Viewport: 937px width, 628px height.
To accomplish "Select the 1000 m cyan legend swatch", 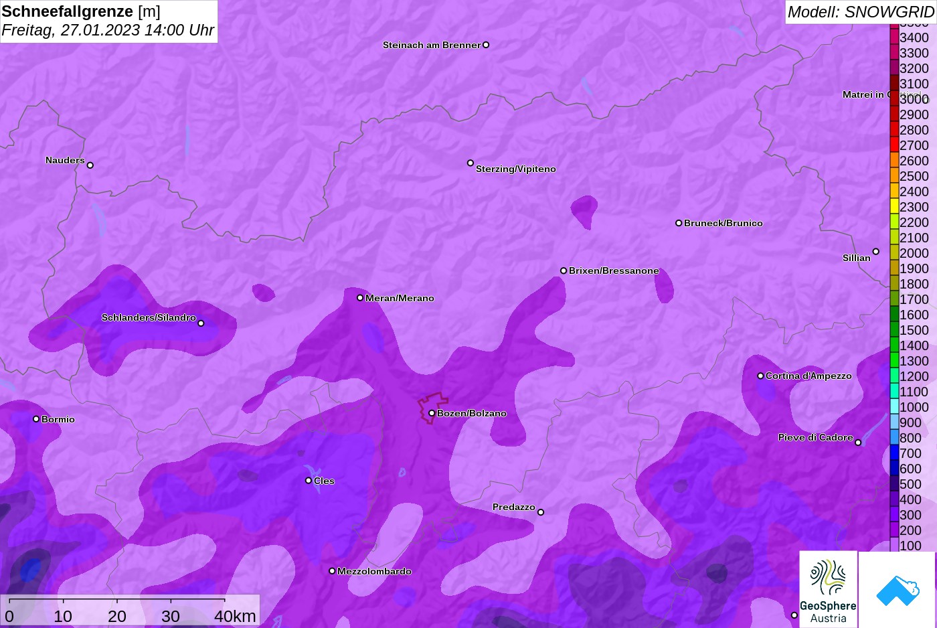I will coord(894,407).
